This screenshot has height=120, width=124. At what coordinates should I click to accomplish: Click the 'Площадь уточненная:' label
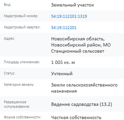click(22, 62)
